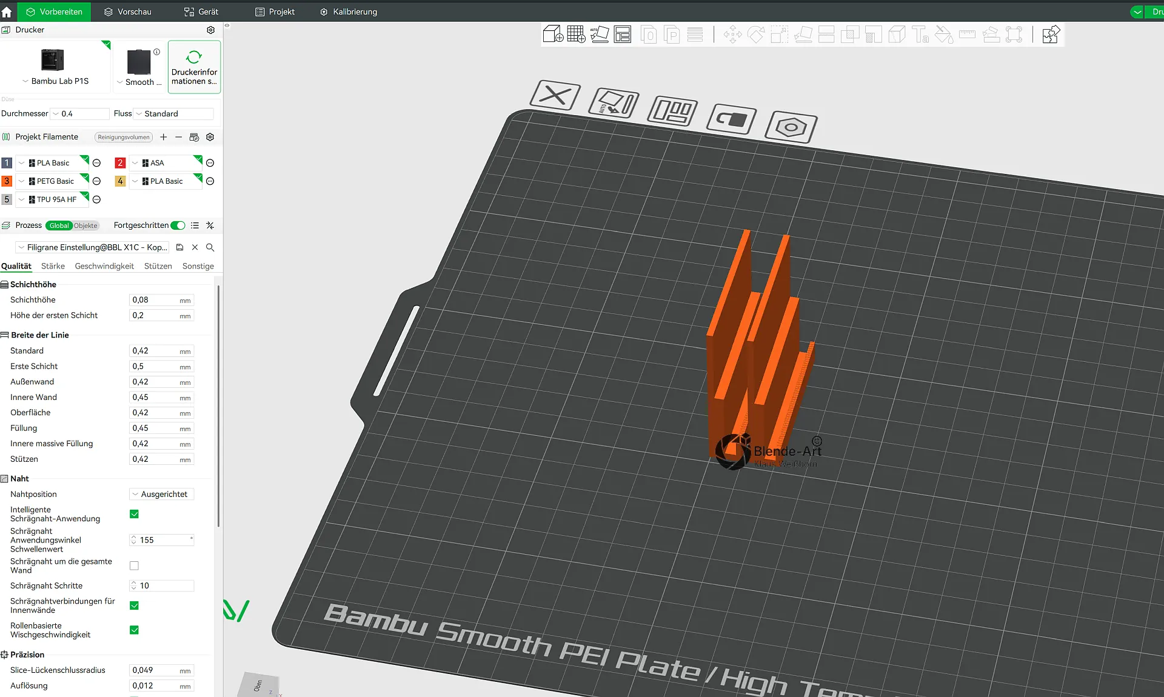Select the Text shape tool
This screenshot has width=1164, height=697.
920,35
